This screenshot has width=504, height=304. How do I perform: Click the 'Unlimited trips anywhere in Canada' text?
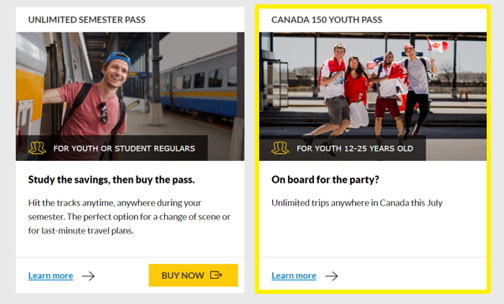pyautogui.click(x=356, y=203)
